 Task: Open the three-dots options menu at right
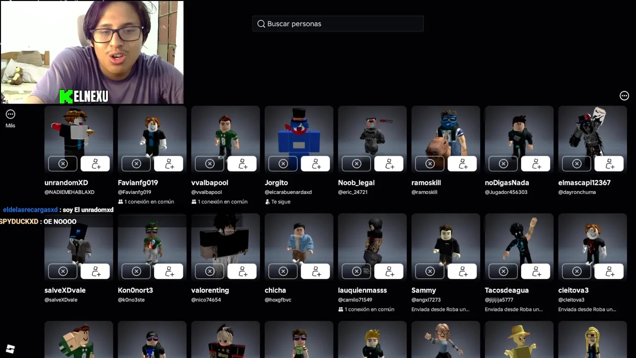(x=624, y=96)
